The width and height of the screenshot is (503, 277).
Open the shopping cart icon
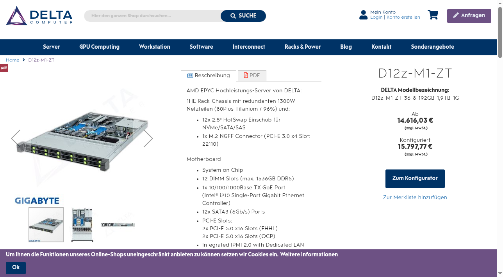433,15
